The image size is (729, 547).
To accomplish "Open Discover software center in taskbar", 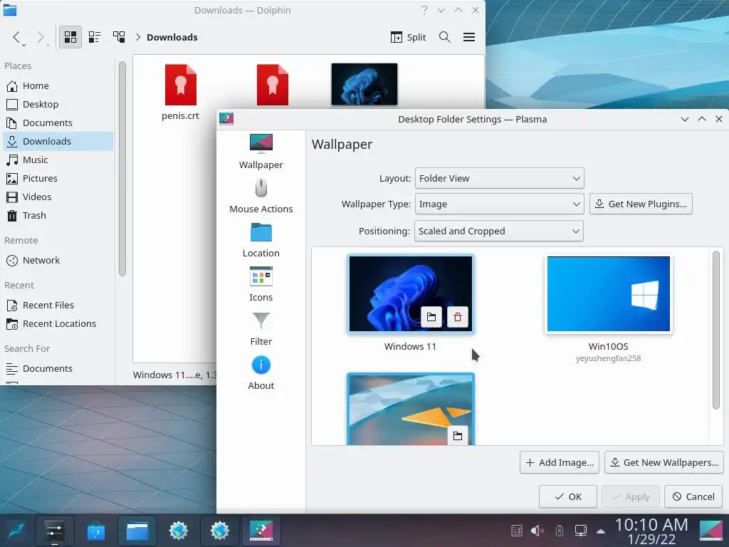I will click(x=96, y=531).
